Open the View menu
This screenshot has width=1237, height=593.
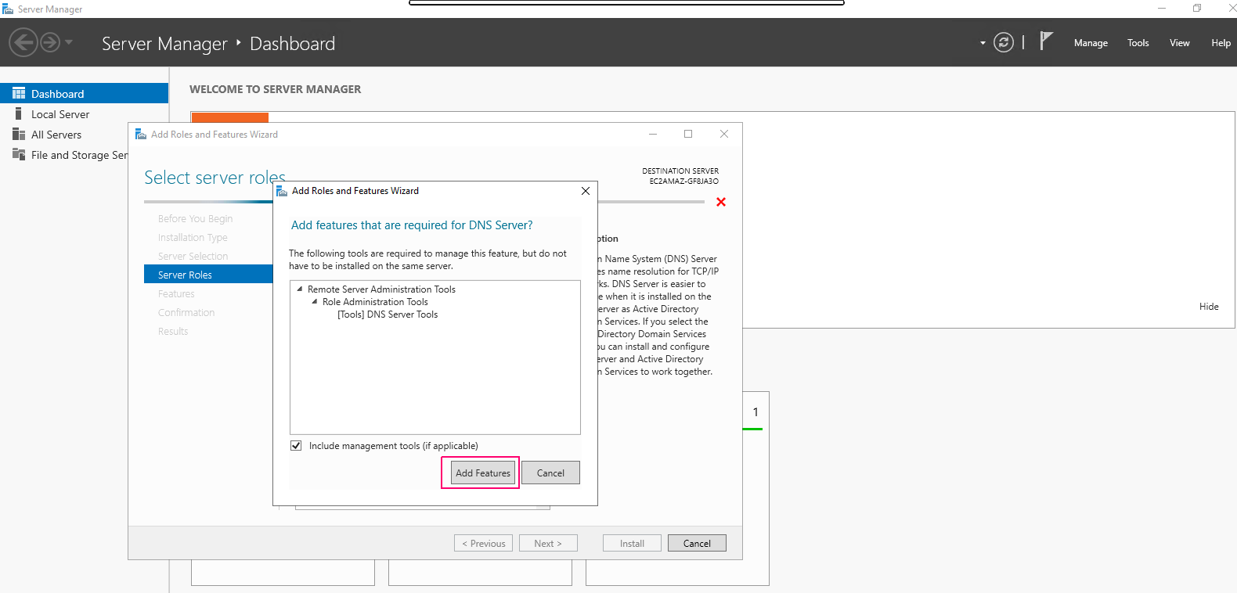point(1180,43)
